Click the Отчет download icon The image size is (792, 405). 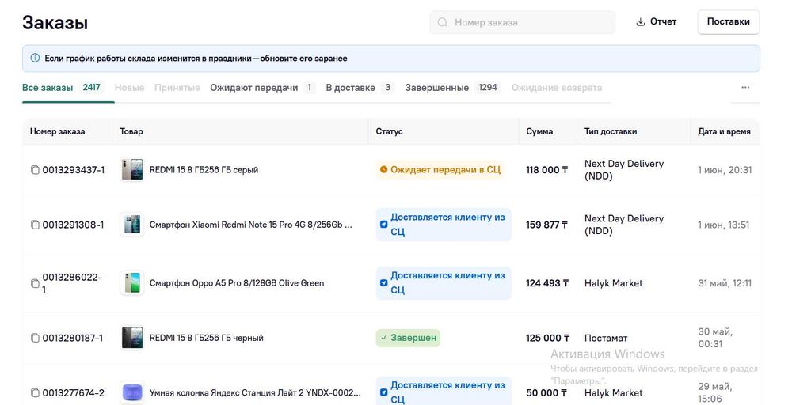tap(641, 21)
